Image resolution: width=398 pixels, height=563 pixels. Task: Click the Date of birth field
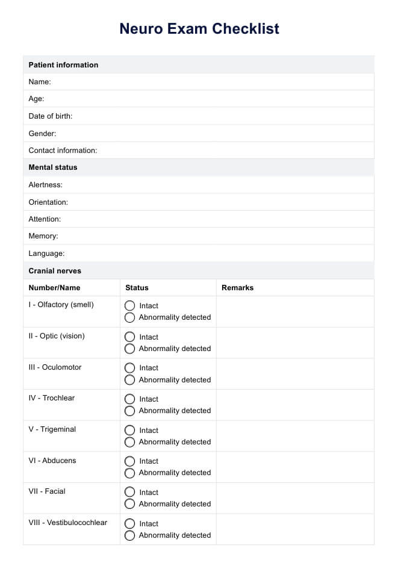(x=223, y=116)
